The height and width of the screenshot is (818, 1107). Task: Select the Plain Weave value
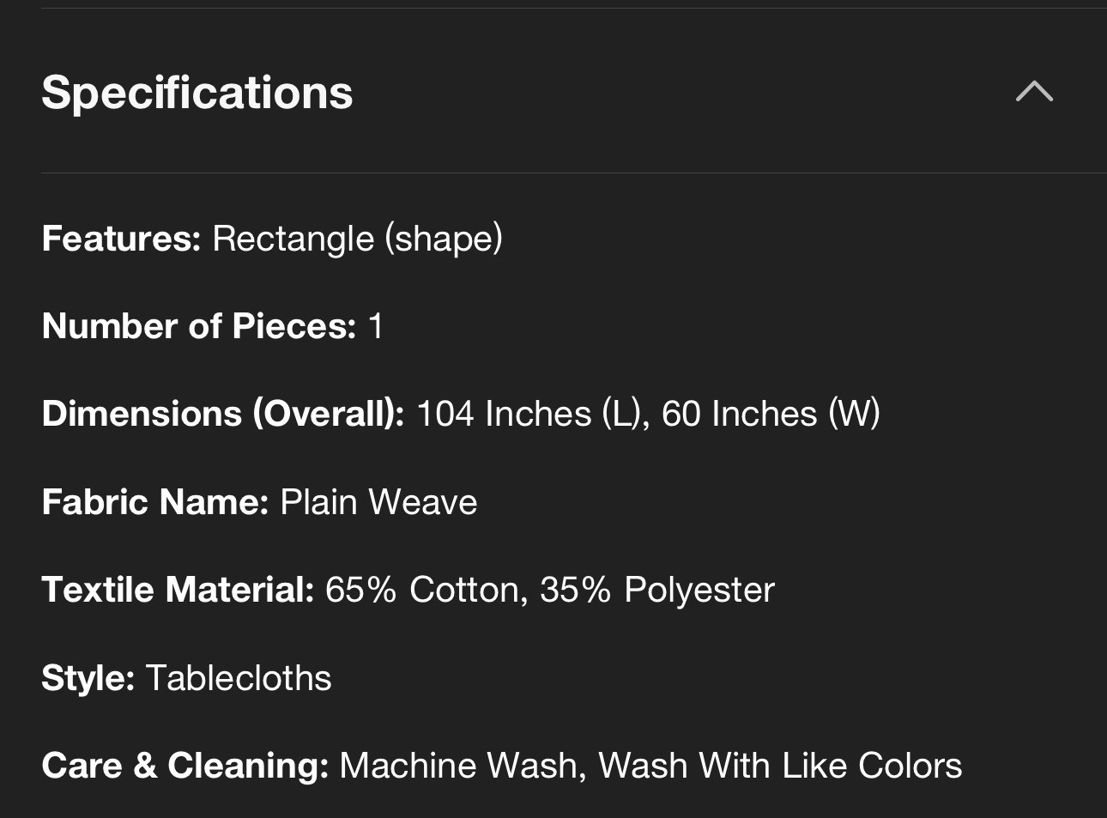[x=378, y=502]
